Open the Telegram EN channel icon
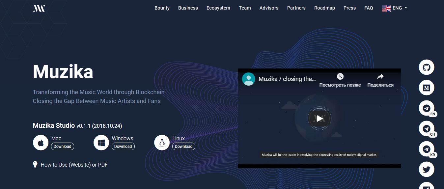Viewport: 444px width, 189px height. pyautogui.click(x=427, y=108)
